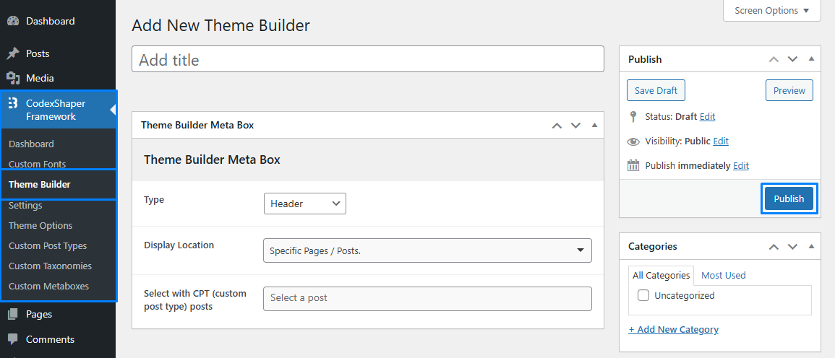Open Custom Post Types submenu item

[48, 245]
